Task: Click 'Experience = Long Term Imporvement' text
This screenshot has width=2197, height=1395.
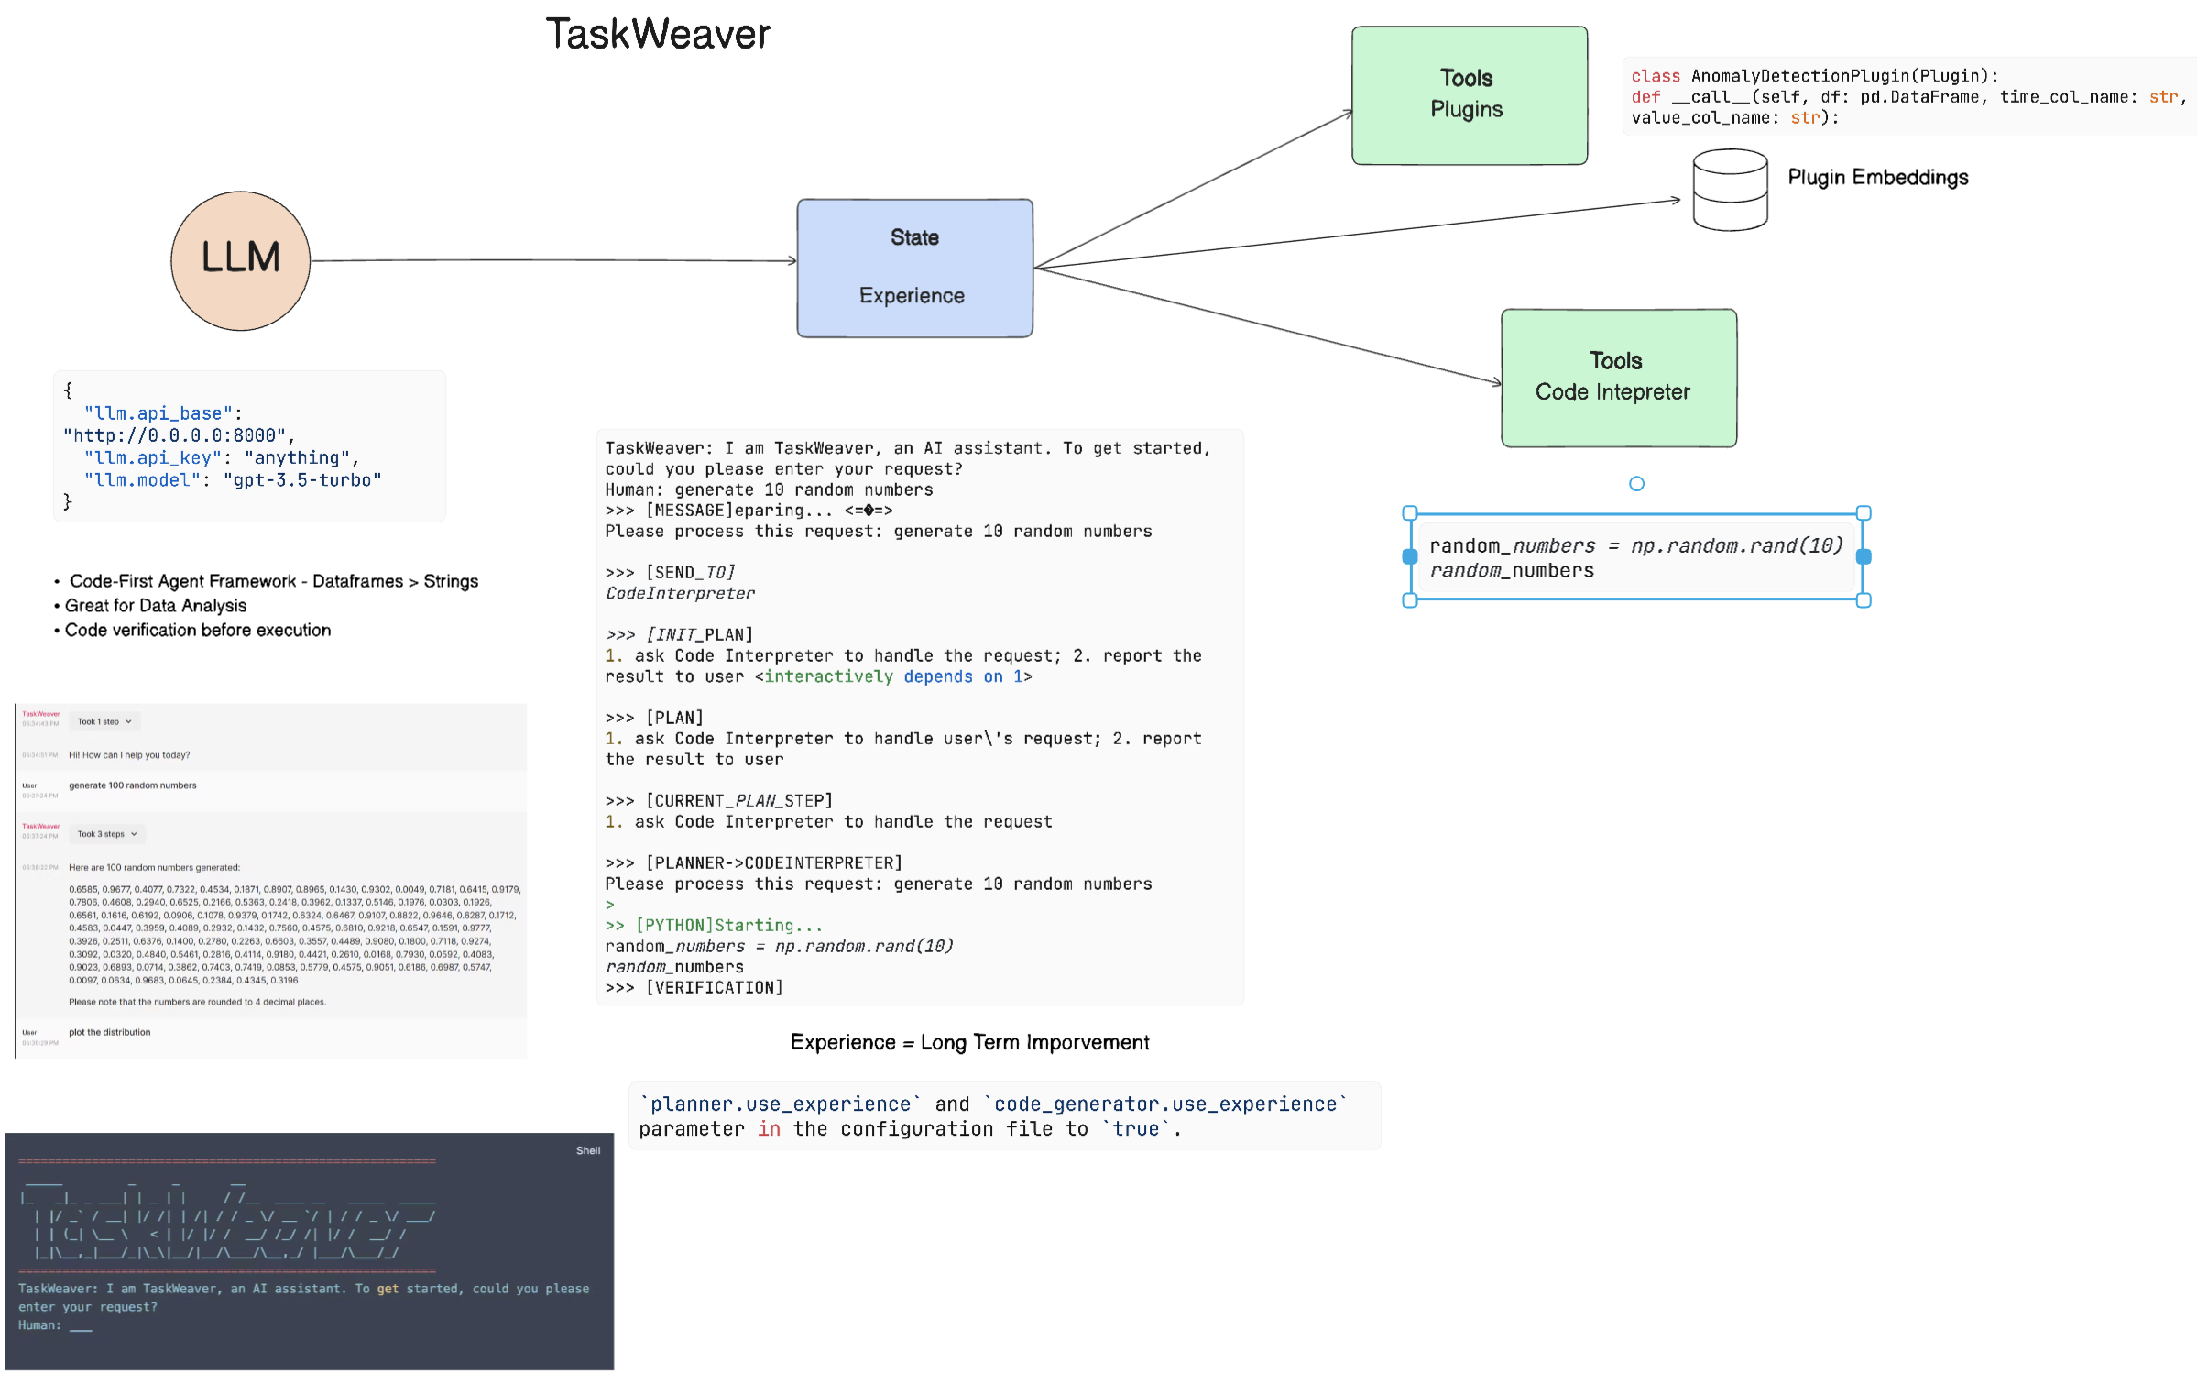Action: pos(969,1042)
